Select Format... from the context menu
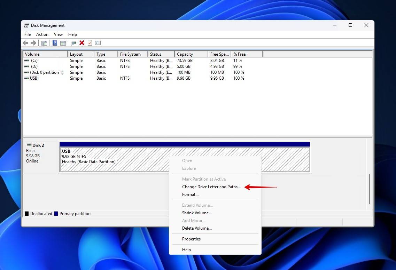The image size is (396, 270). (x=190, y=194)
